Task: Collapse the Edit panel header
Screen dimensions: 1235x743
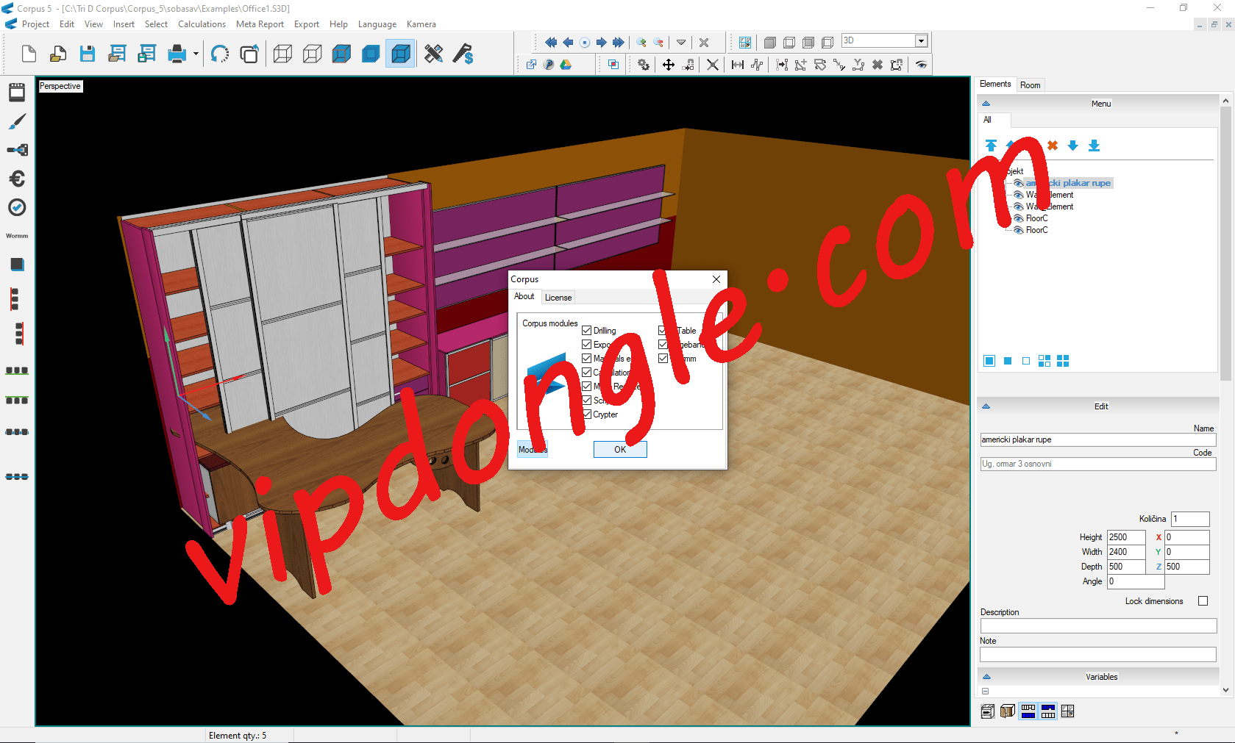Action: coord(986,406)
